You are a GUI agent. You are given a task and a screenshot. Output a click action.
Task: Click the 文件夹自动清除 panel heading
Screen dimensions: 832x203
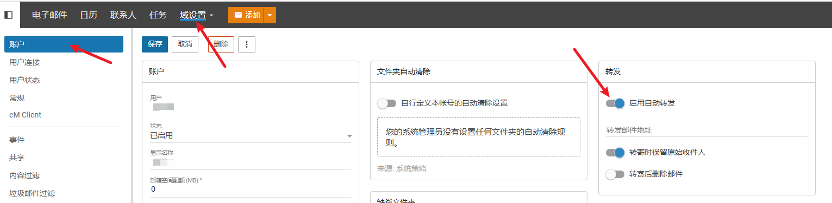pyautogui.click(x=404, y=71)
